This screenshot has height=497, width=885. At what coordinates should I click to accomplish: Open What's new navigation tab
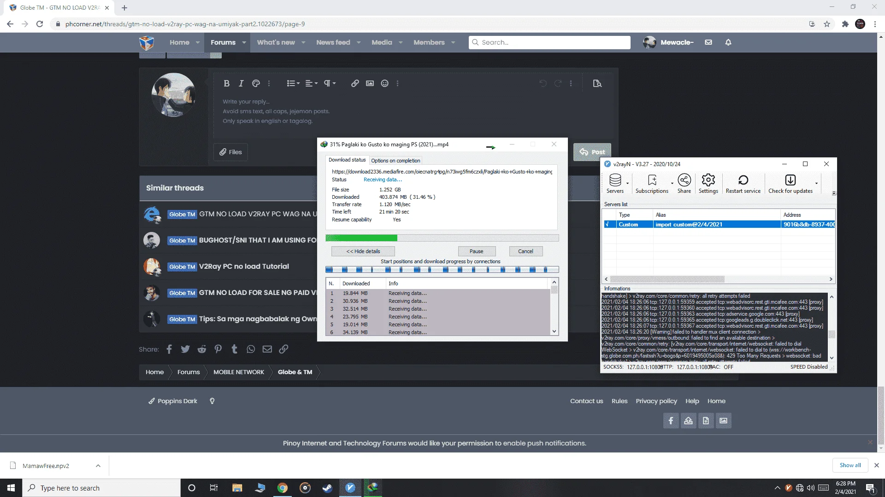click(276, 42)
